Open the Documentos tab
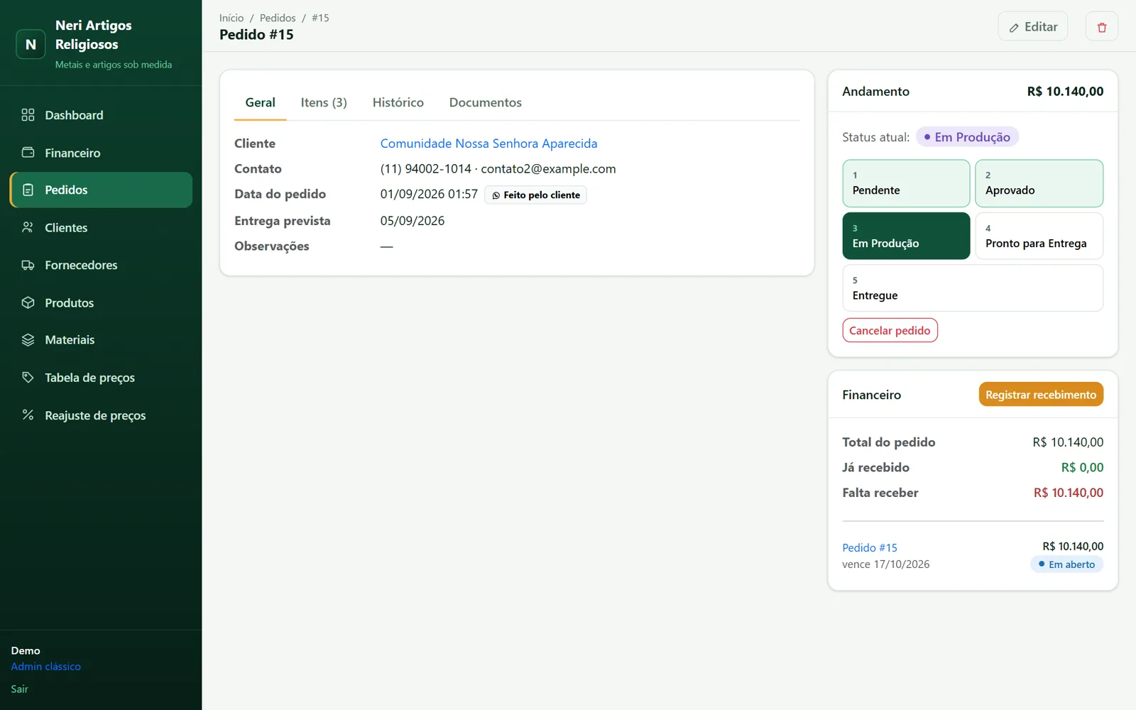1136x710 pixels. coord(486,102)
